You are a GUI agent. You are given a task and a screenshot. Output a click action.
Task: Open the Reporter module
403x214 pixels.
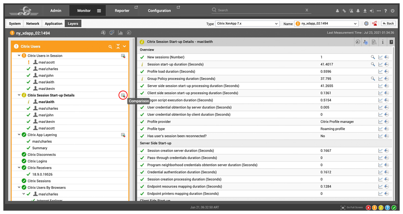click(122, 11)
